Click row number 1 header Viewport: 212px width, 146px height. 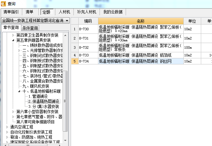coord(75,29)
